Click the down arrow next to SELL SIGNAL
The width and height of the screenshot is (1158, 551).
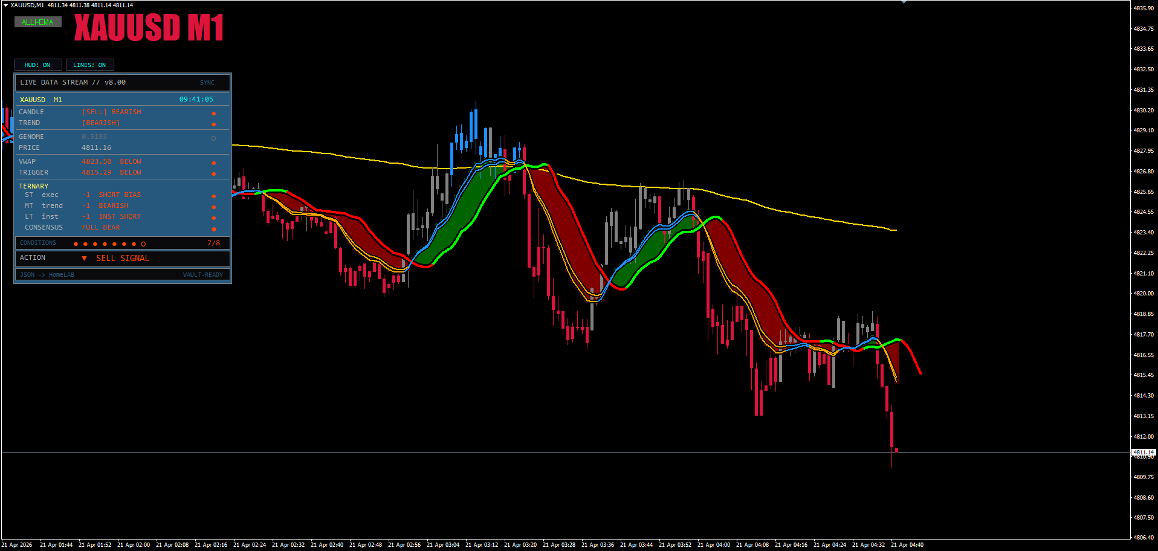click(x=84, y=259)
